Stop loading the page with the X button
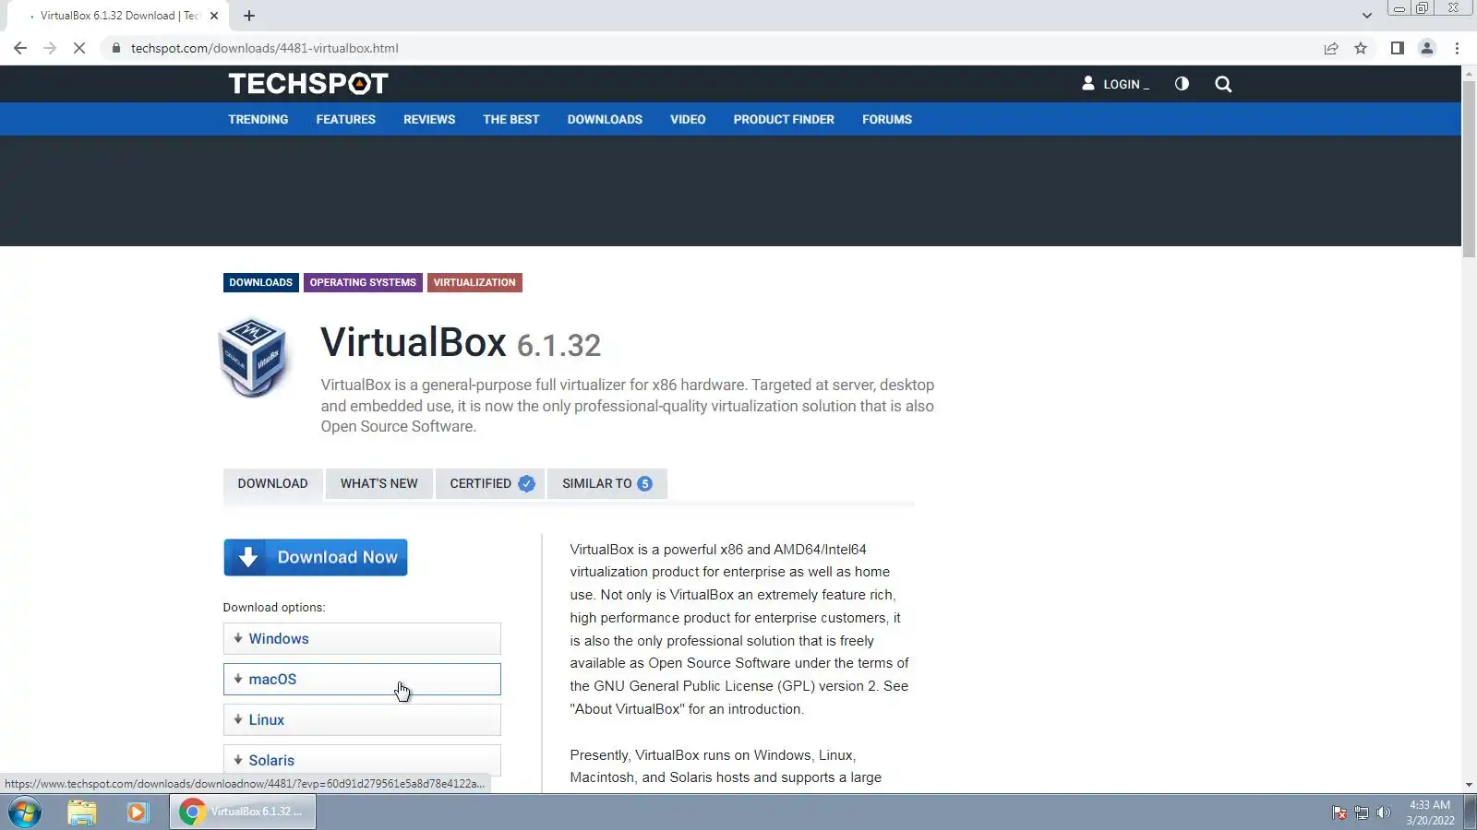1477x830 pixels. (x=79, y=48)
